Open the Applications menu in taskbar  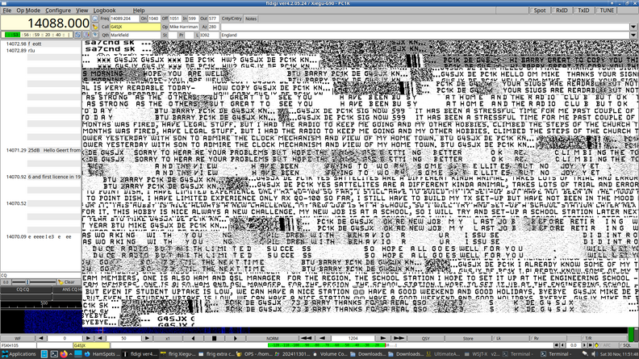(19, 354)
